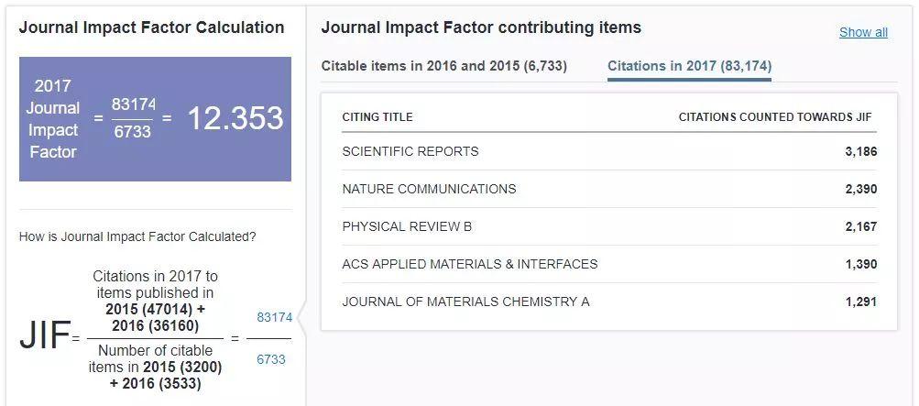Image resolution: width=919 pixels, height=406 pixels.
Task: Click the 12.353 impact factor value
Action: (235, 118)
